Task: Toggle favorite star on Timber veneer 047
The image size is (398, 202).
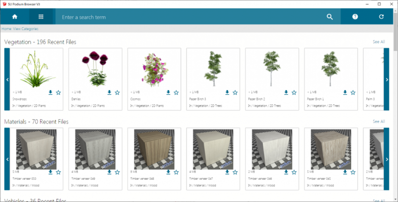Action: coord(235,172)
